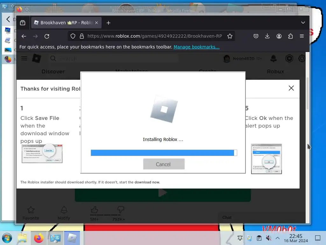This screenshot has height=245, width=326.
Task: Open Noon4630 profile avatar
Action: coord(227,59)
